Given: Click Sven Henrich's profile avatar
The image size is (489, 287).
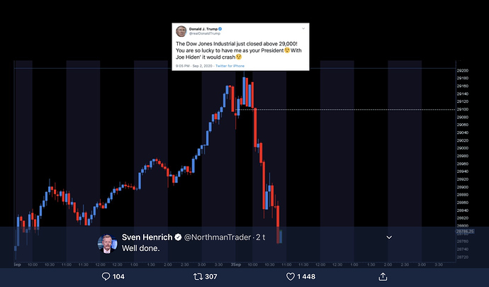Looking at the screenshot, I should (108, 242).
